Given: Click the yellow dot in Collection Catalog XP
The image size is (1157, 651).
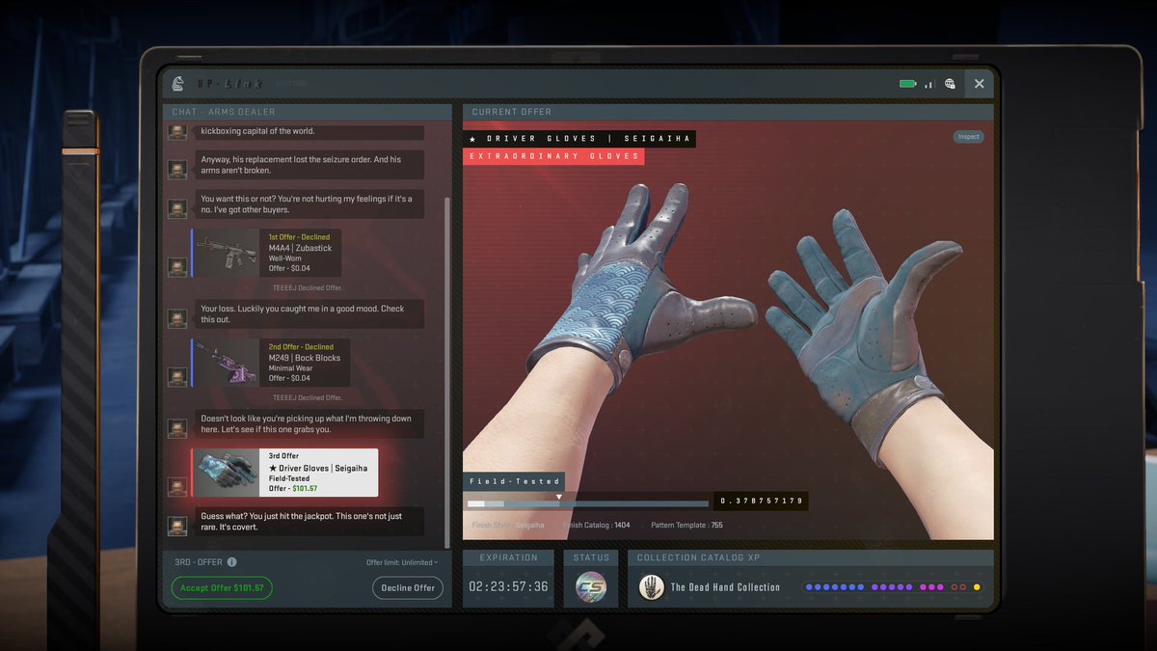Looking at the screenshot, I should [x=977, y=586].
